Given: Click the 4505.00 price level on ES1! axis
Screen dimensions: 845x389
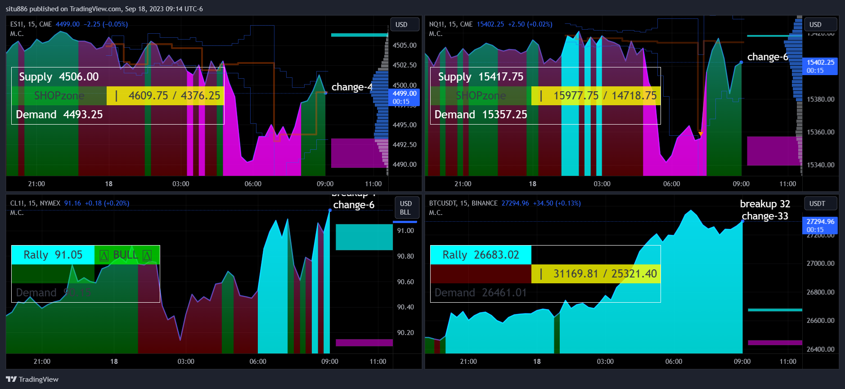Looking at the screenshot, I should (x=405, y=45).
